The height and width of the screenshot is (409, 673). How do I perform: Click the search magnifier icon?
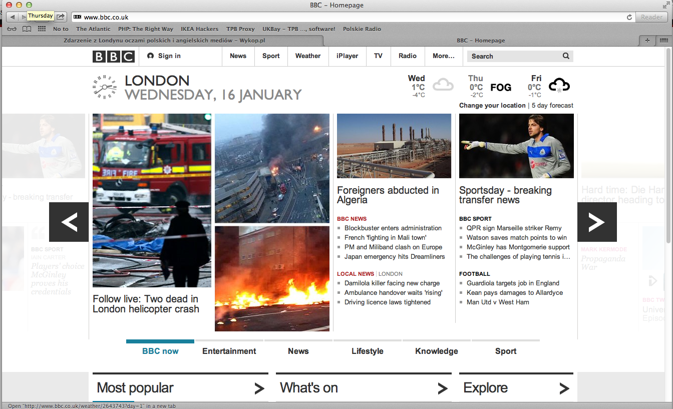pos(566,56)
